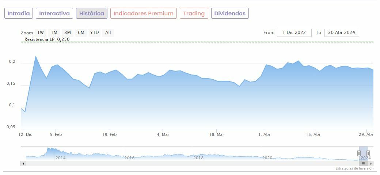This screenshot has width=380, height=175.
Task: Edit the From date field
Action: click(294, 33)
